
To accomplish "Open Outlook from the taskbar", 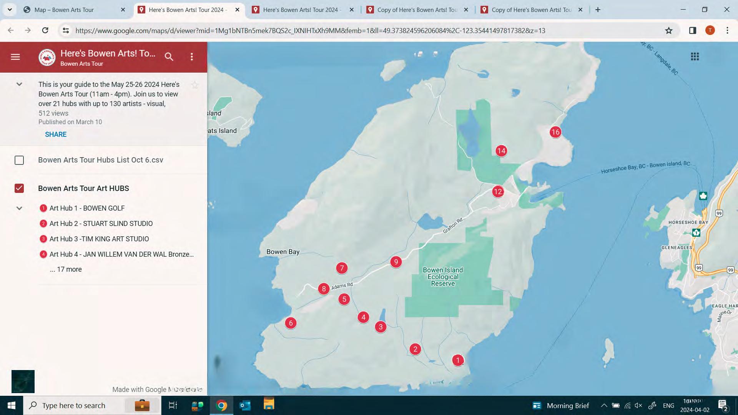I will pos(245,405).
